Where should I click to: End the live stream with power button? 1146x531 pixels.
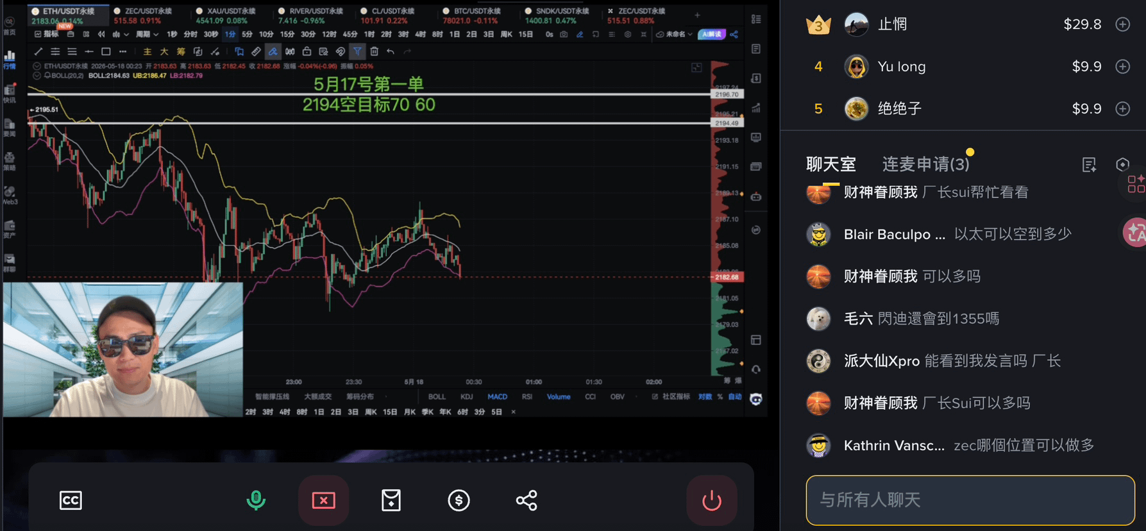click(x=712, y=500)
